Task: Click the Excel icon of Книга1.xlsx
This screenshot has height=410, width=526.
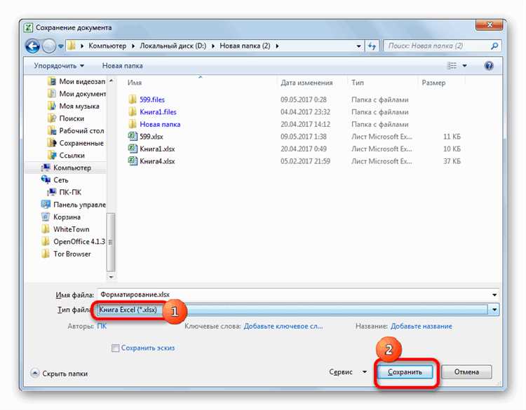Action: (x=133, y=149)
